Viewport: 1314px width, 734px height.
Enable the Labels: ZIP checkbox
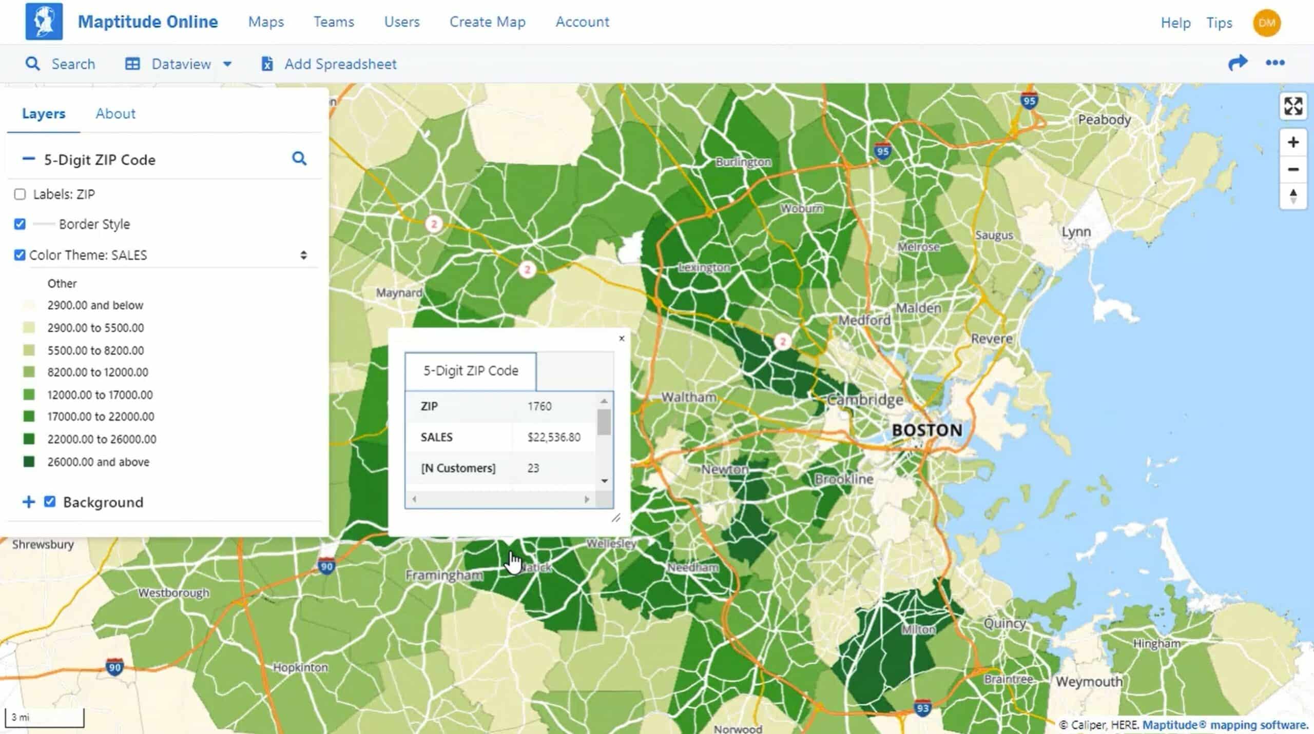(20, 194)
